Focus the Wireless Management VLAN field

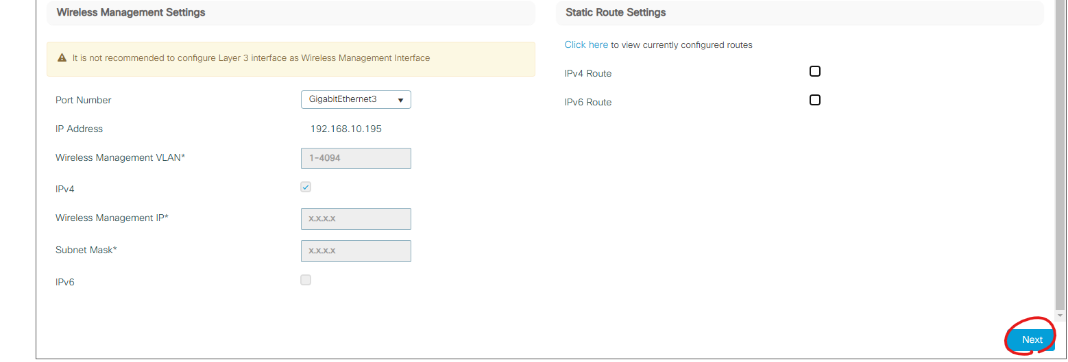pos(356,158)
